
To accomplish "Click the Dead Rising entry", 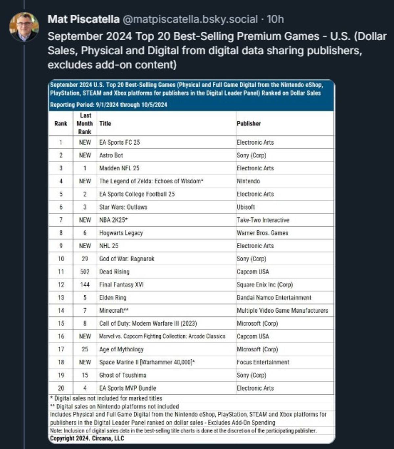I will click(114, 272).
